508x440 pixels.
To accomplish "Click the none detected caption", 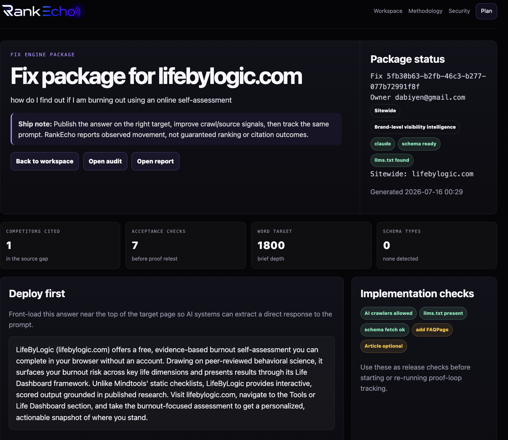I will point(400,259).
